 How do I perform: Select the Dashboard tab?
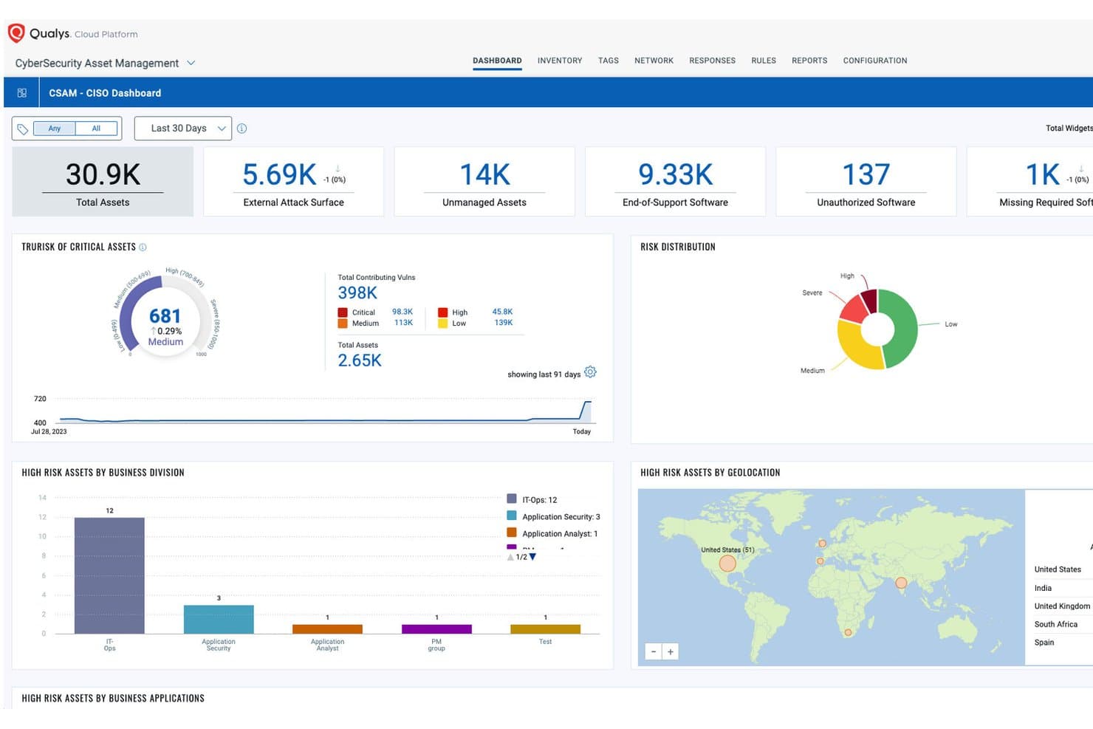pos(497,61)
